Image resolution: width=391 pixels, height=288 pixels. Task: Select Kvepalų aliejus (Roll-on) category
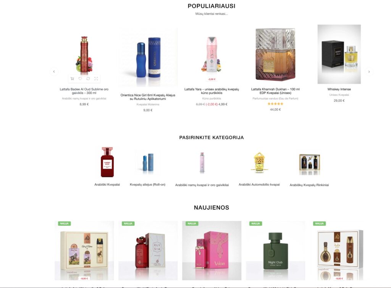pos(148,185)
